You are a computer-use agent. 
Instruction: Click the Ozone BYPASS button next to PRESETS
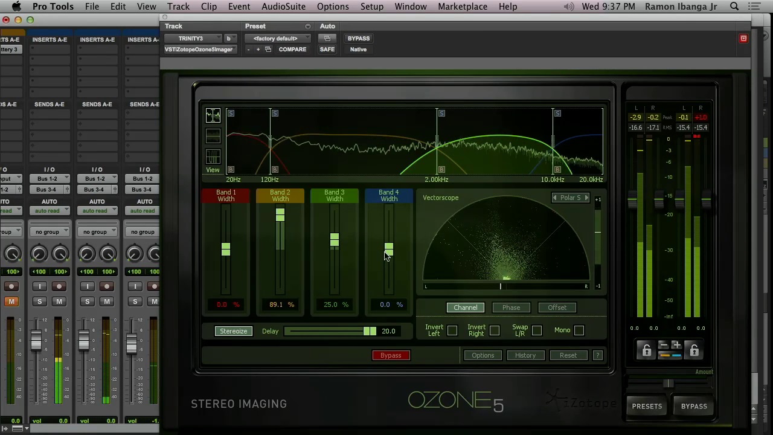(694, 406)
